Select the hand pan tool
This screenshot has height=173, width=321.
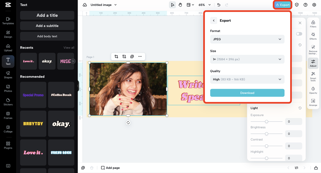pos(180,5)
